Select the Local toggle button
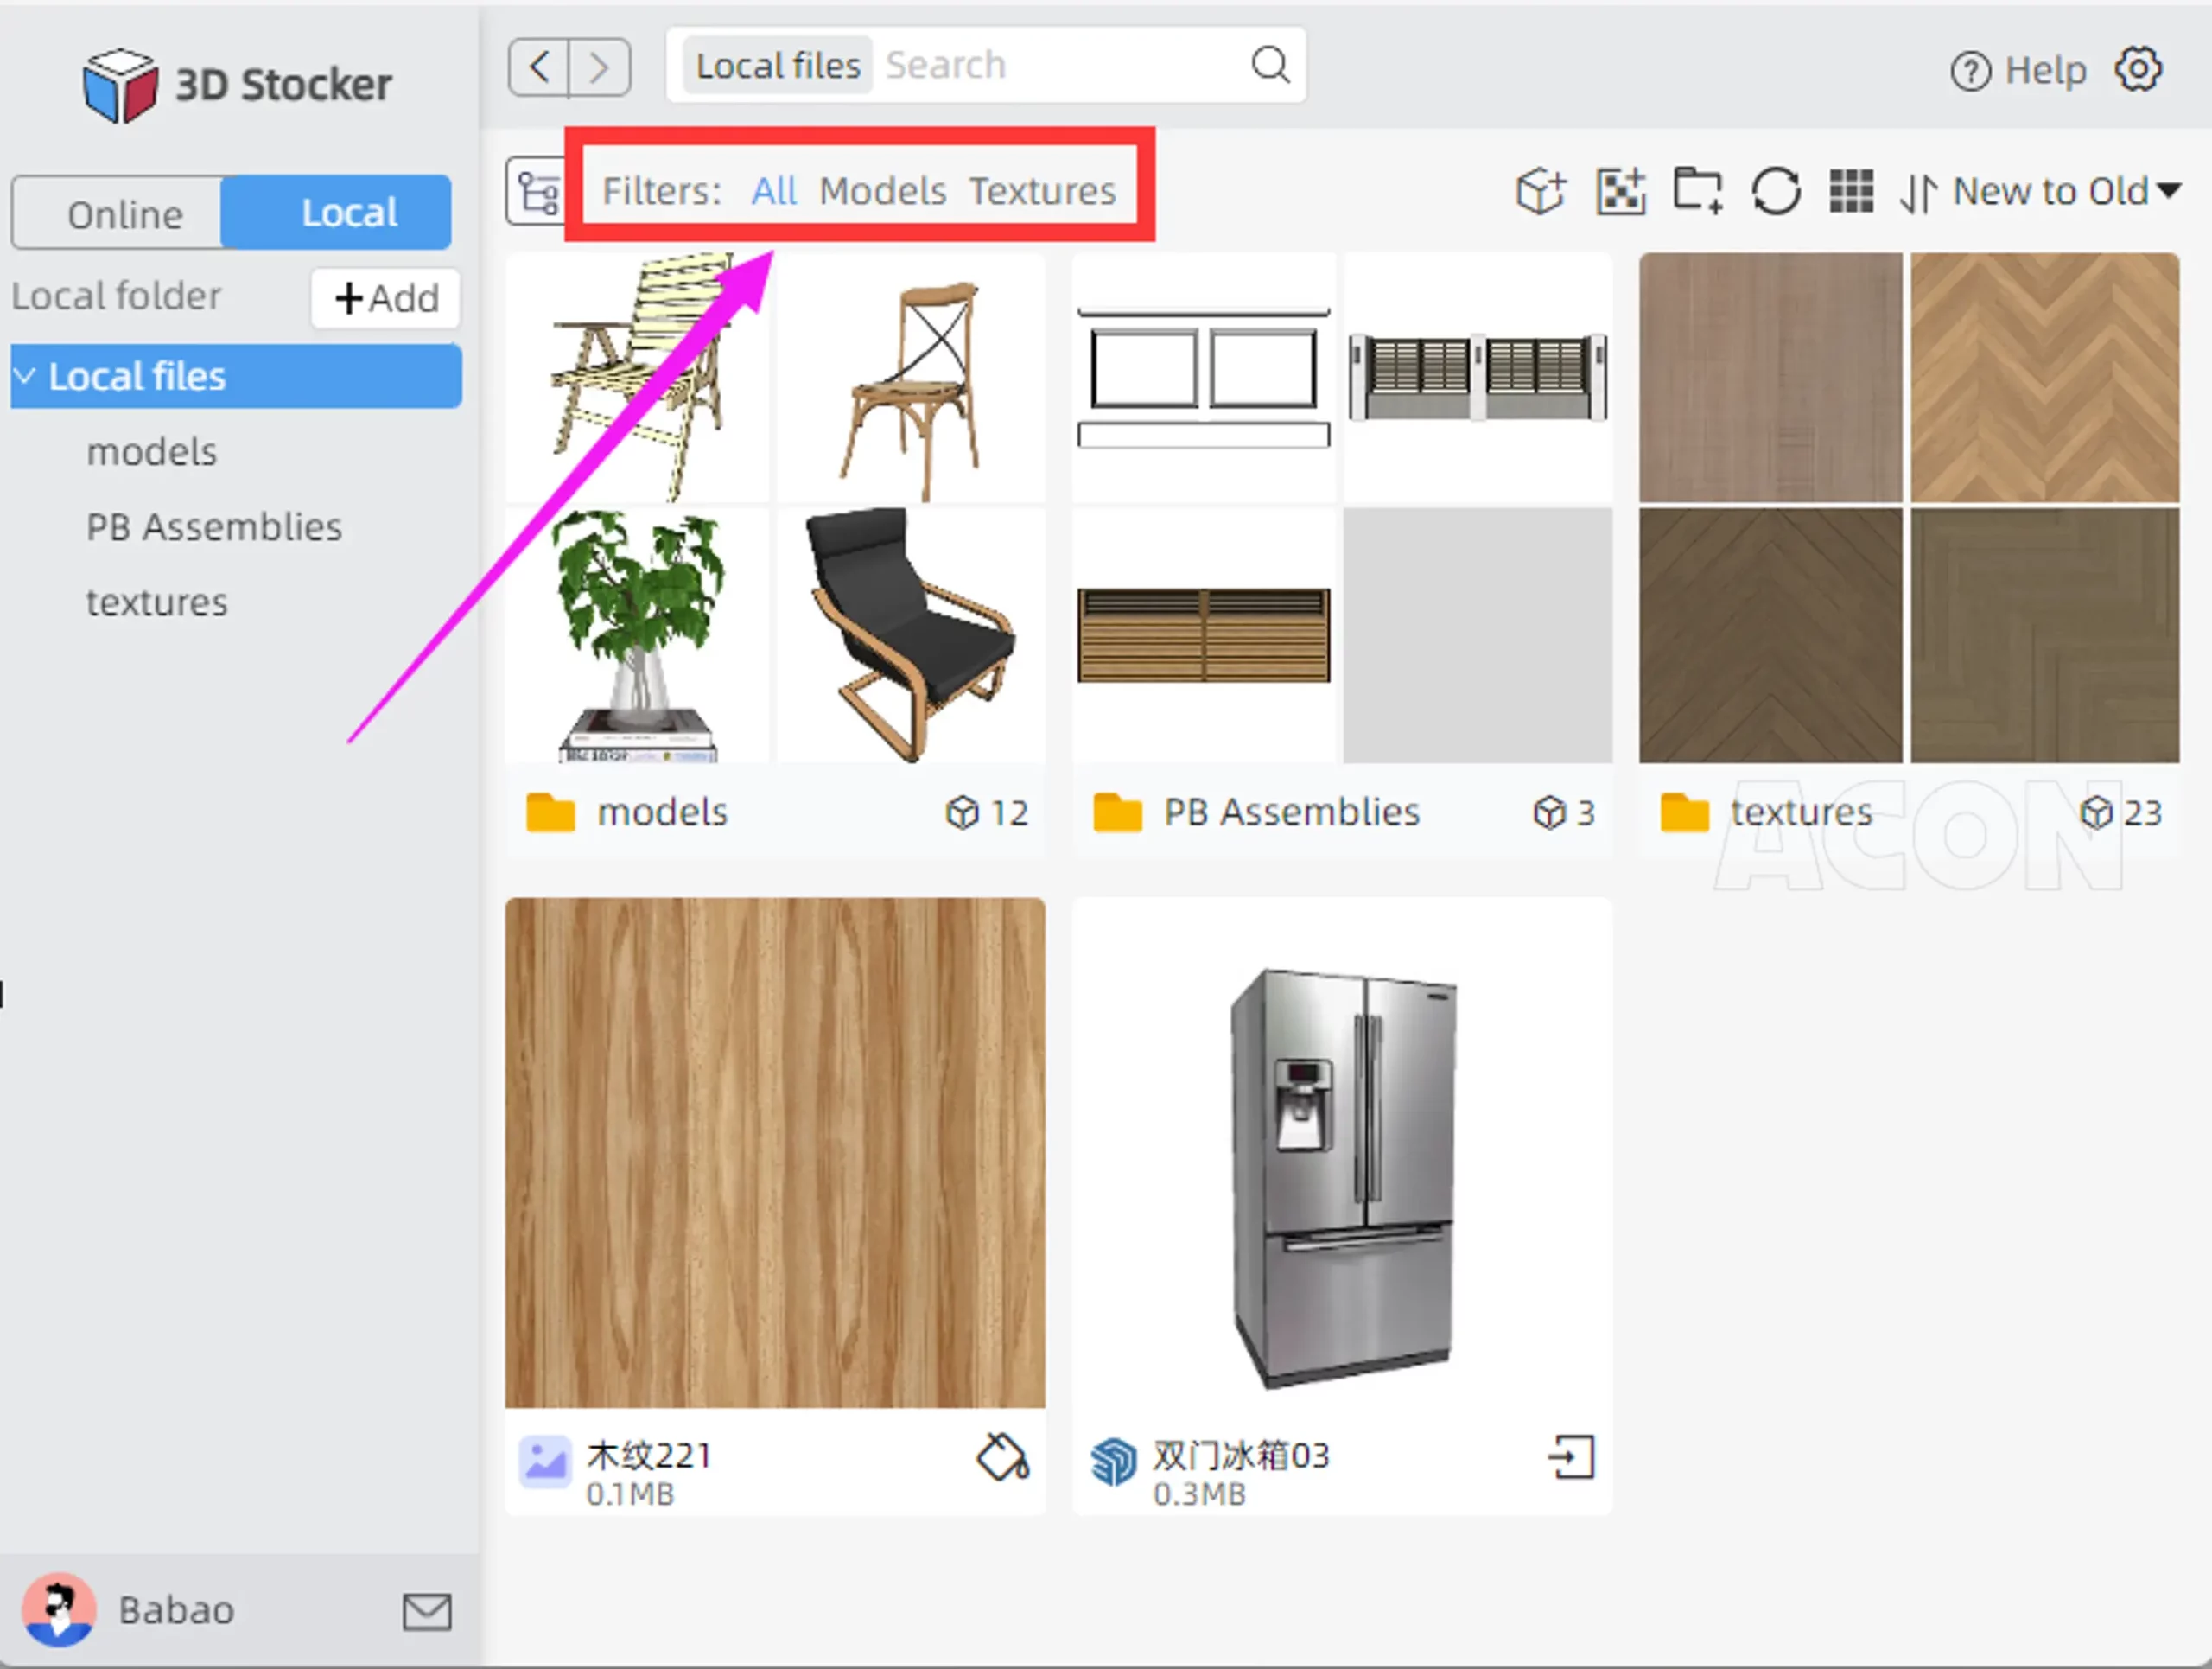 coord(349,213)
